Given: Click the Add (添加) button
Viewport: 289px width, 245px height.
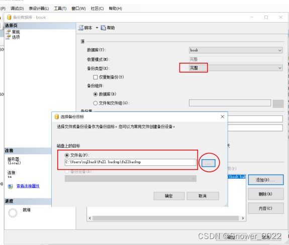Looking at the screenshot, I should tap(265, 180).
